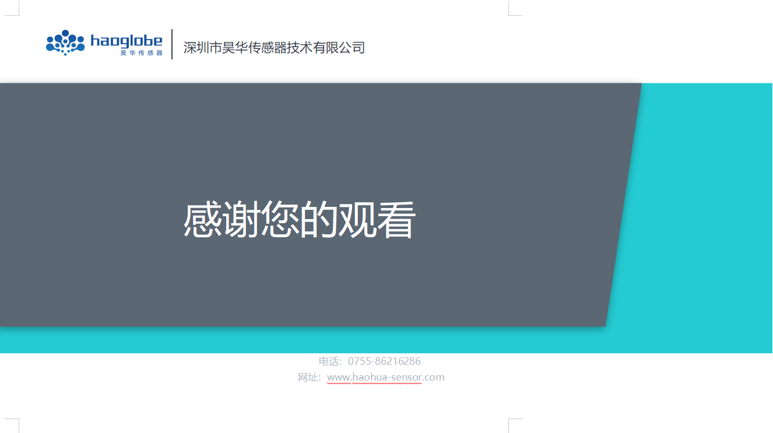Click the bottom-left page corner crop mark
The image size is (773, 433).
click(16, 422)
